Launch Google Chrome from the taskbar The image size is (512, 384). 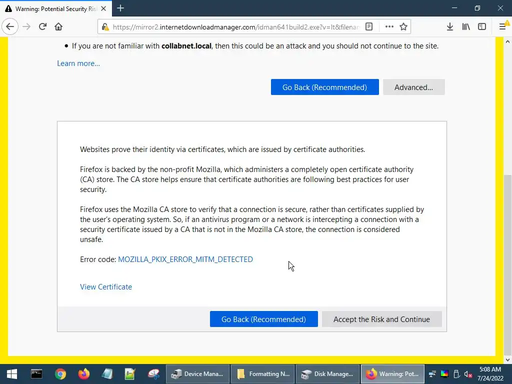(x=60, y=374)
